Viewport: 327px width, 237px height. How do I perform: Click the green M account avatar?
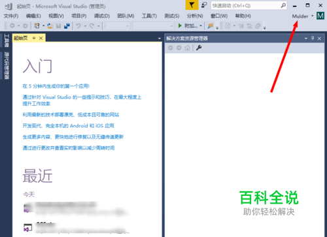(320, 16)
